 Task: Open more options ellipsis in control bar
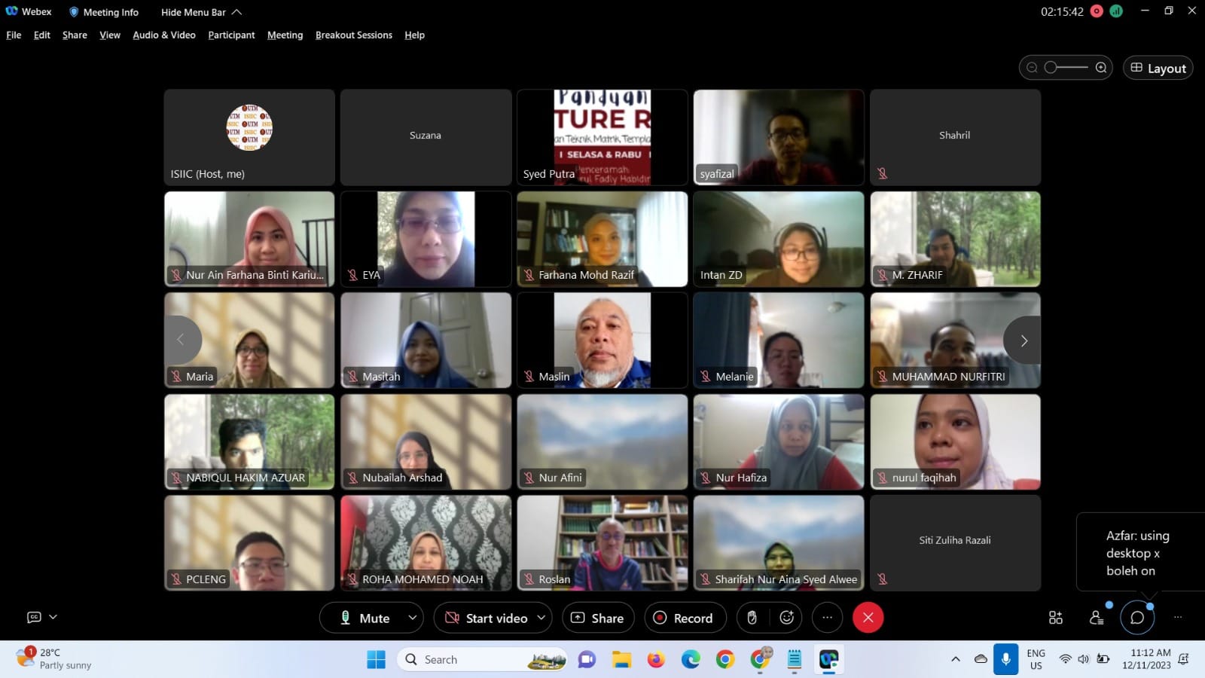(x=827, y=618)
